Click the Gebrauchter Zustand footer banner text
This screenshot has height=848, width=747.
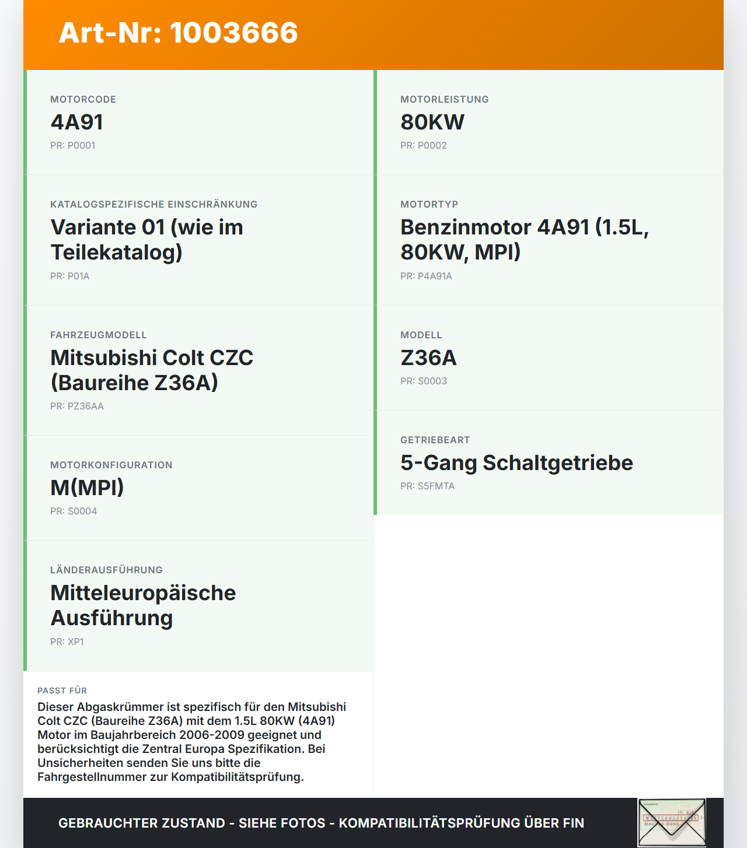(321, 823)
